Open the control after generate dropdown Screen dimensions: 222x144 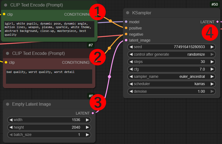(x=171, y=54)
